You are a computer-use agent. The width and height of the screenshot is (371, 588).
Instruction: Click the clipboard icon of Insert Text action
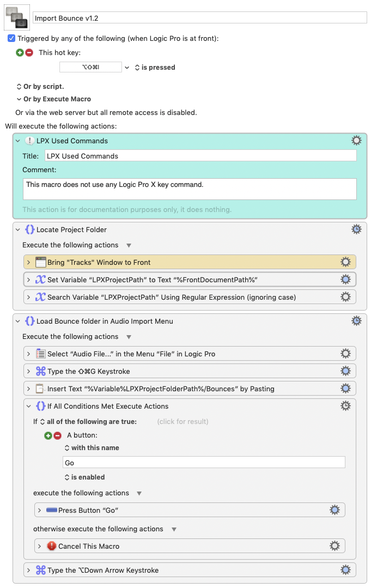pyautogui.click(x=40, y=389)
